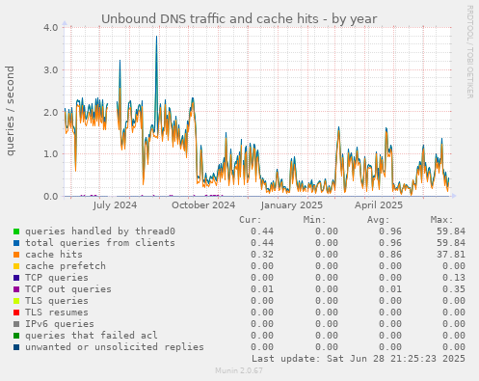Click the 'TLS queries' legend label
Image resolution: width=479 pixels, height=381 pixels.
[57, 301]
